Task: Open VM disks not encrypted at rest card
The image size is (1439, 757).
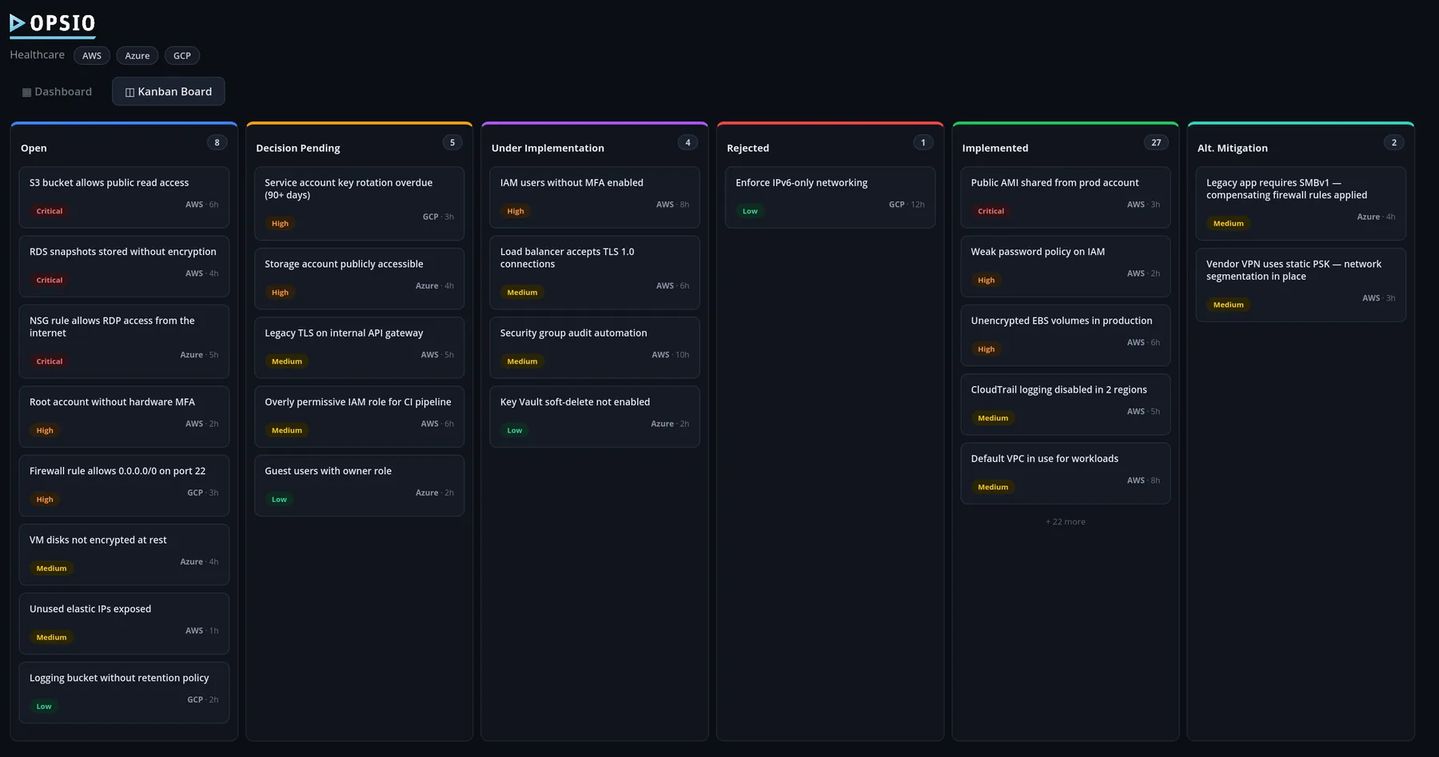Action: click(x=124, y=555)
